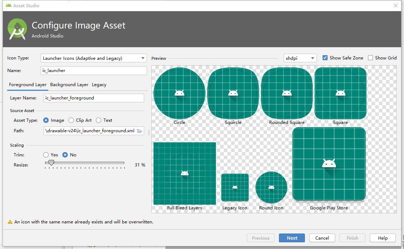The height and width of the screenshot is (249, 404).
Task: Click the Resize slider handle
Action: [51, 163]
